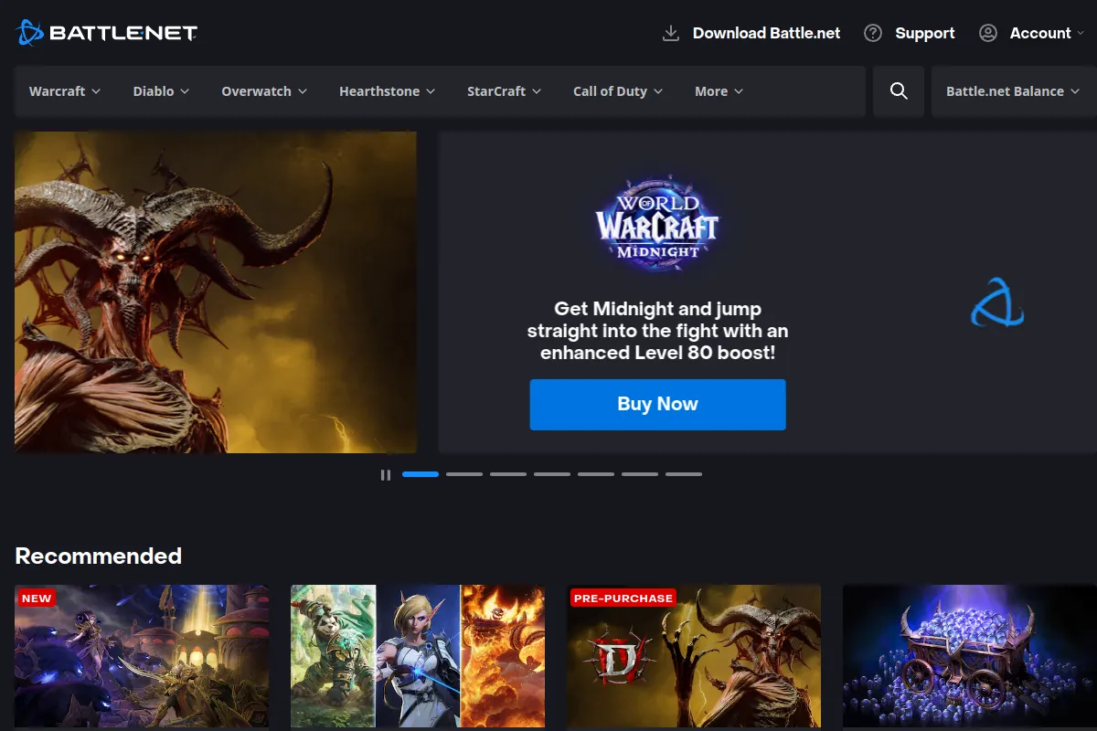Image resolution: width=1097 pixels, height=731 pixels.
Task: Click the Battle.net logo in the header
Action: coord(105,32)
